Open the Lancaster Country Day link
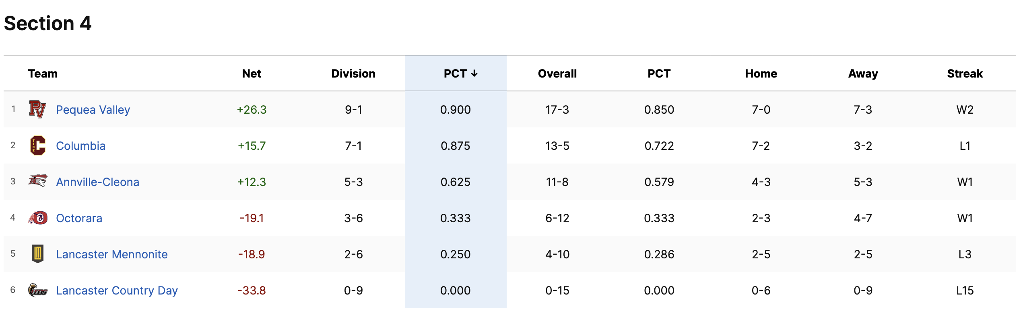 [117, 290]
